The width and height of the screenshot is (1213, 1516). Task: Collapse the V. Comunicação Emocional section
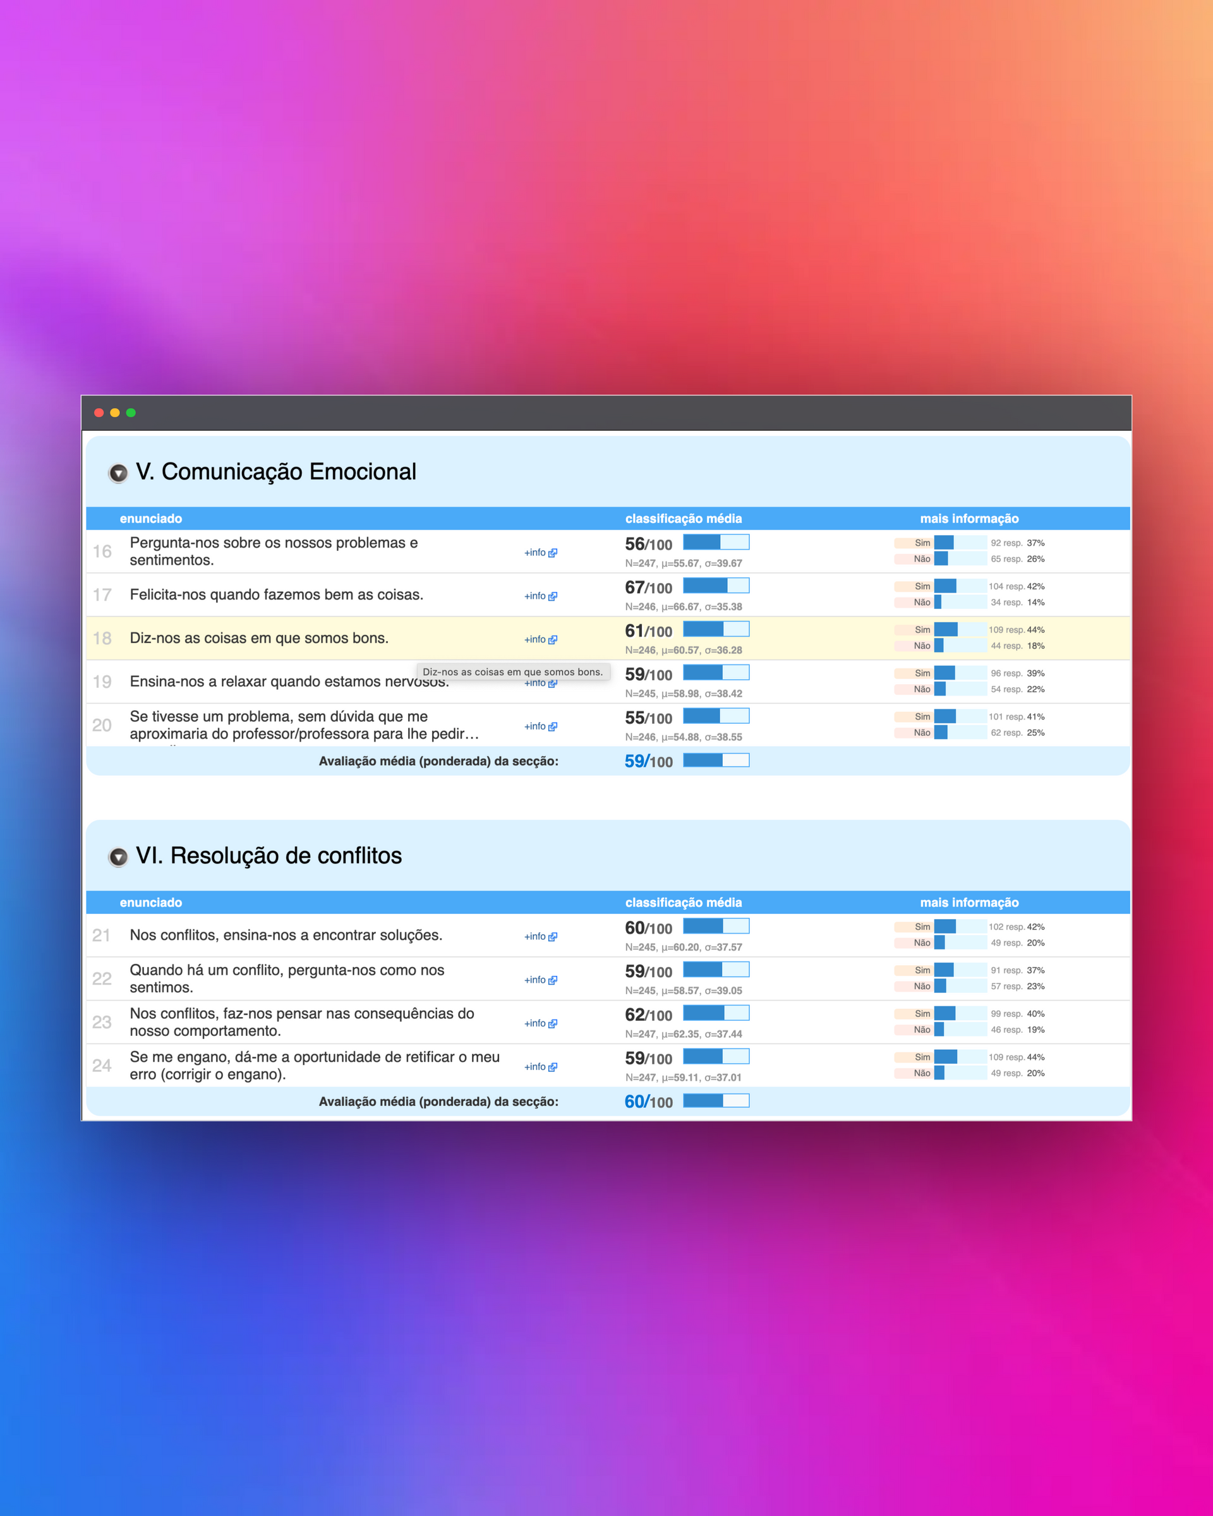[118, 473]
